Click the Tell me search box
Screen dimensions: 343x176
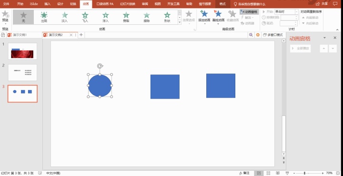(249, 4)
